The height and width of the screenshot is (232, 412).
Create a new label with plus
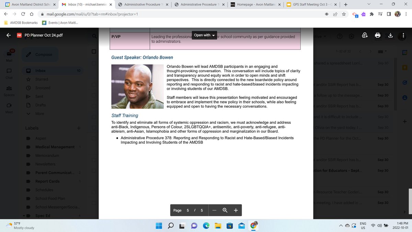(x=79, y=128)
